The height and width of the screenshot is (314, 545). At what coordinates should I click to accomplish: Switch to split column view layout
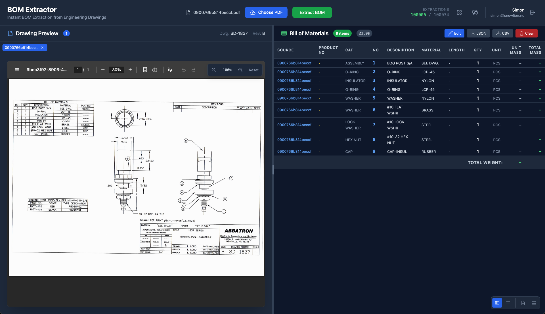click(497, 303)
